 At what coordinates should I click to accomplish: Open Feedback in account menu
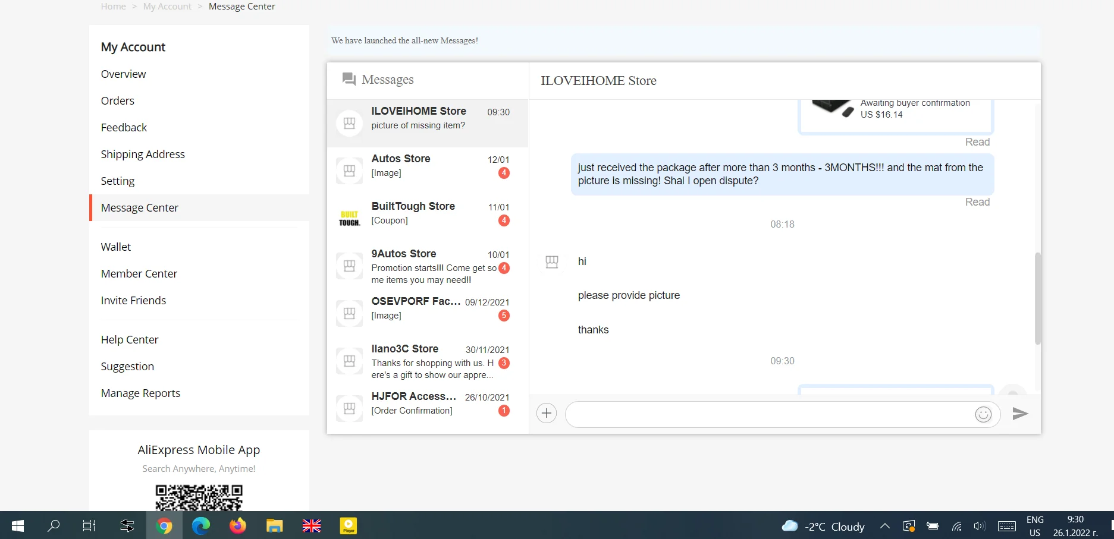(124, 127)
